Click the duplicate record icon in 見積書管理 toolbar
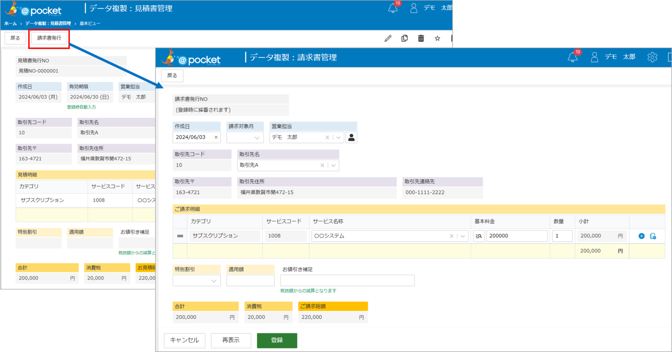 tap(405, 38)
